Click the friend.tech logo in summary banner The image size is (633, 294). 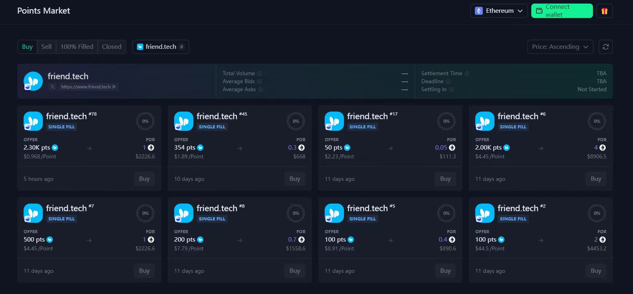click(33, 81)
